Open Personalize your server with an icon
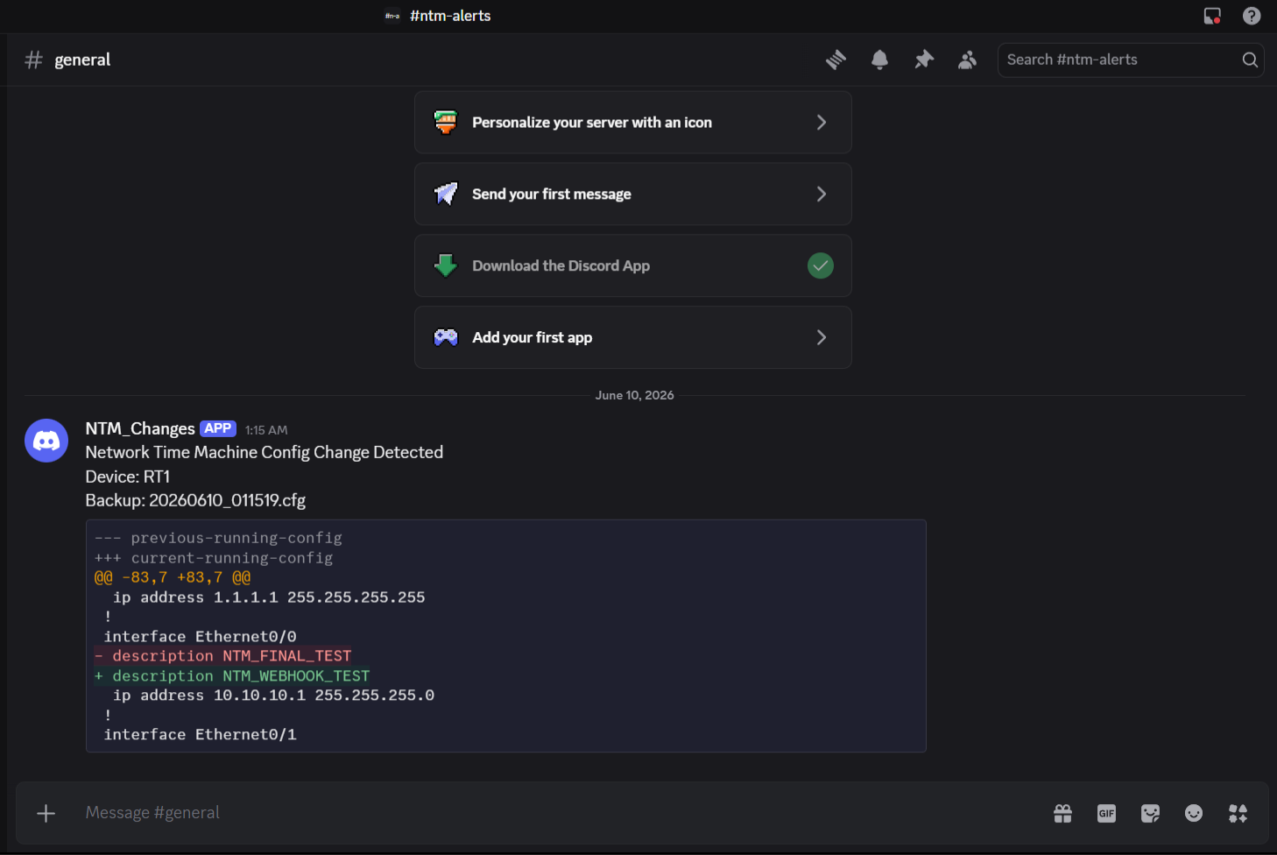The width and height of the screenshot is (1277, 855). click(x=633, y=123)
